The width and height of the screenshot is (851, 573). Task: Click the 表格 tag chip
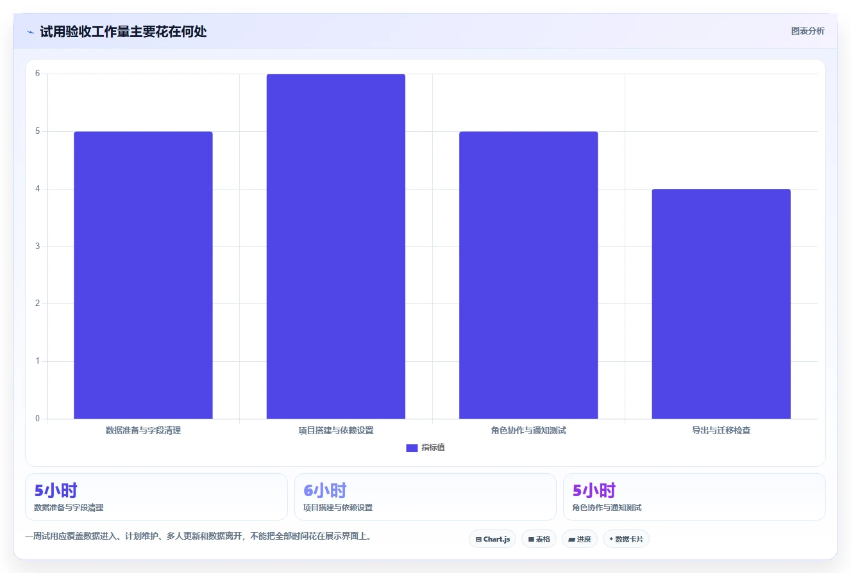[539, 539]
